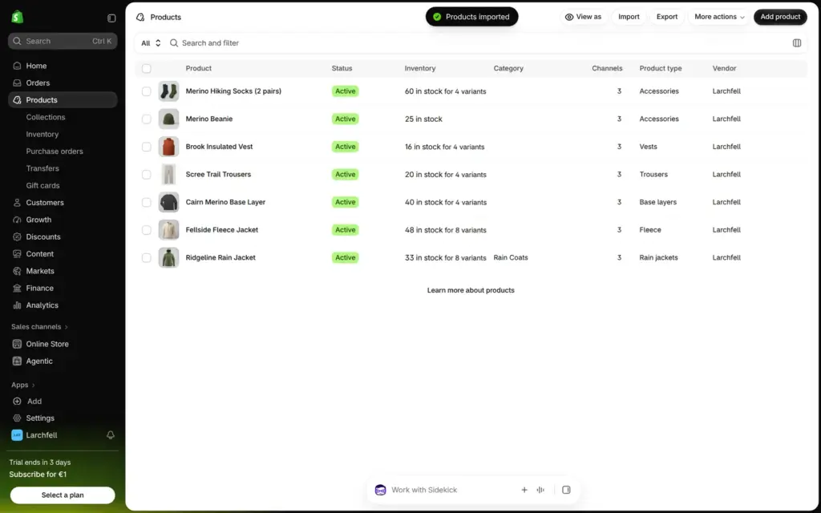
Task: Click the Merino Hiking Socks thumbnail
Action: (x=168, y=91)
